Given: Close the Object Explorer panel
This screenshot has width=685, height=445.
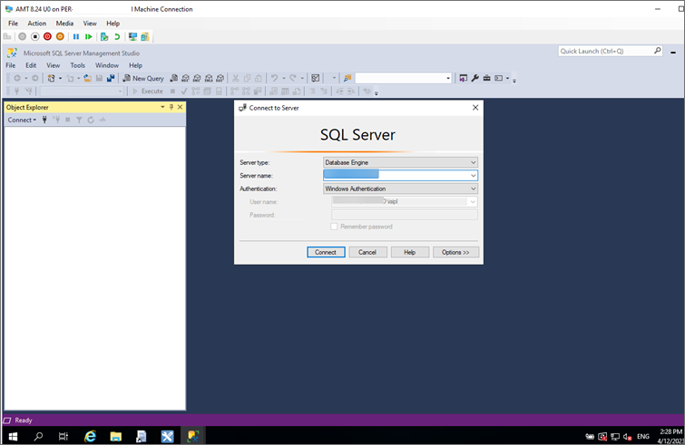Looking at the screenshot, I should 180,107.
